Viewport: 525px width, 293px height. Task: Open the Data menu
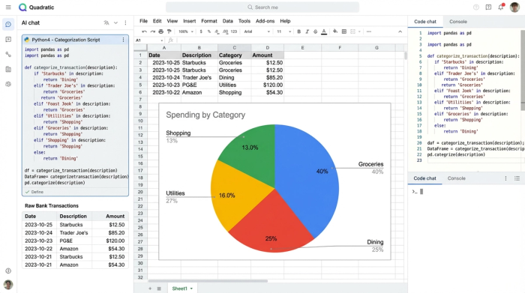(228, 21)
